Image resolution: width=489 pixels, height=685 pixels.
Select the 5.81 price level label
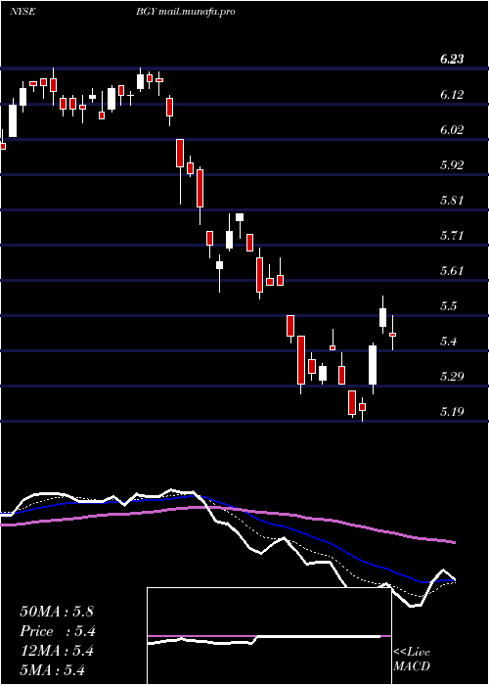tap(452, 201)
